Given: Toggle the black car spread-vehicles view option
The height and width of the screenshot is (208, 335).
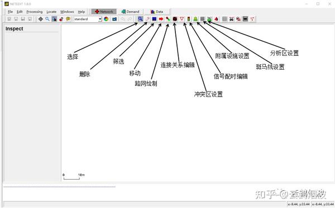Looking at the screenshot, I should tap(231, 19).
